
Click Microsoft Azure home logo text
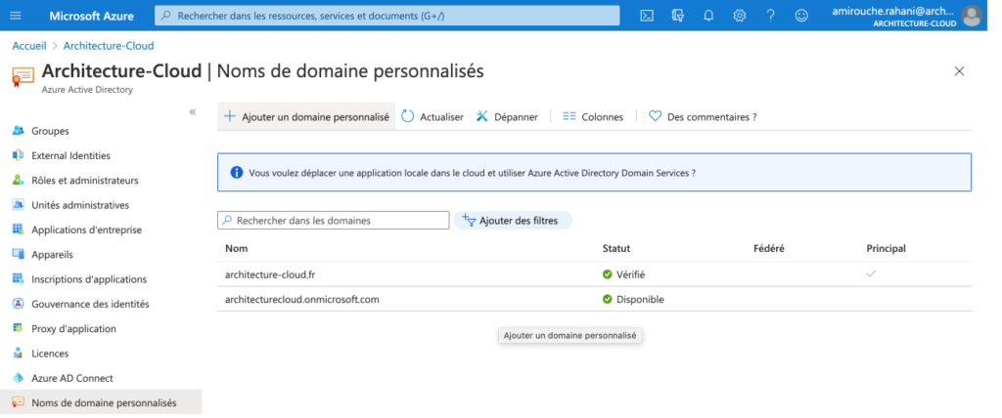91,16
